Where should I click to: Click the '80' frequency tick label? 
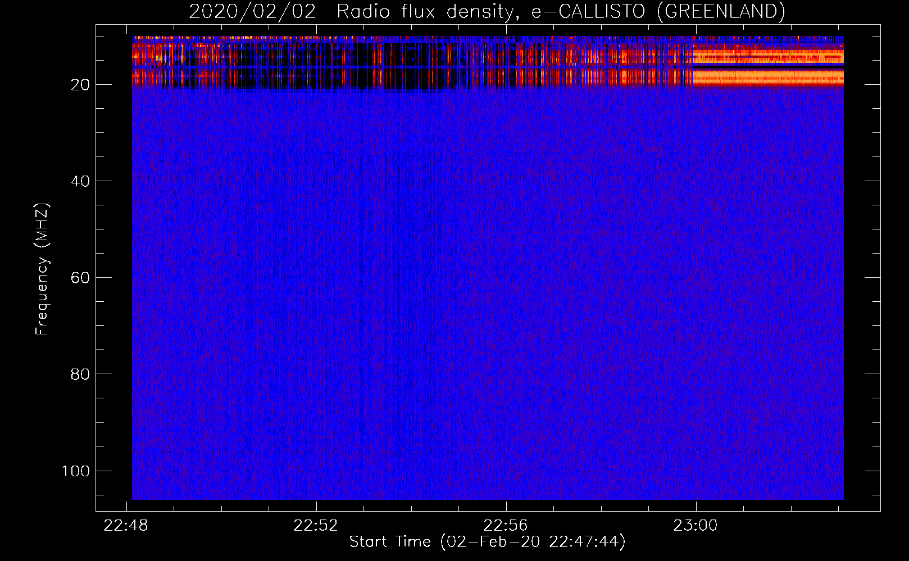tap(80, 374)
